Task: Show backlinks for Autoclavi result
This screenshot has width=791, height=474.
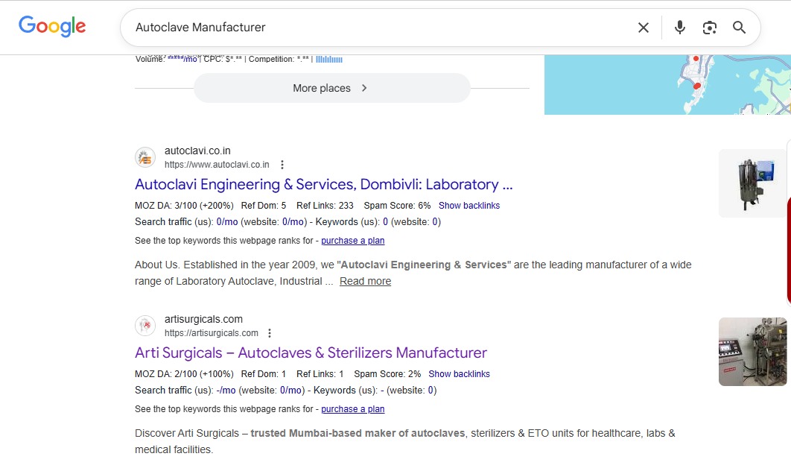Action: pyautogui.click(x=469, y=206)
